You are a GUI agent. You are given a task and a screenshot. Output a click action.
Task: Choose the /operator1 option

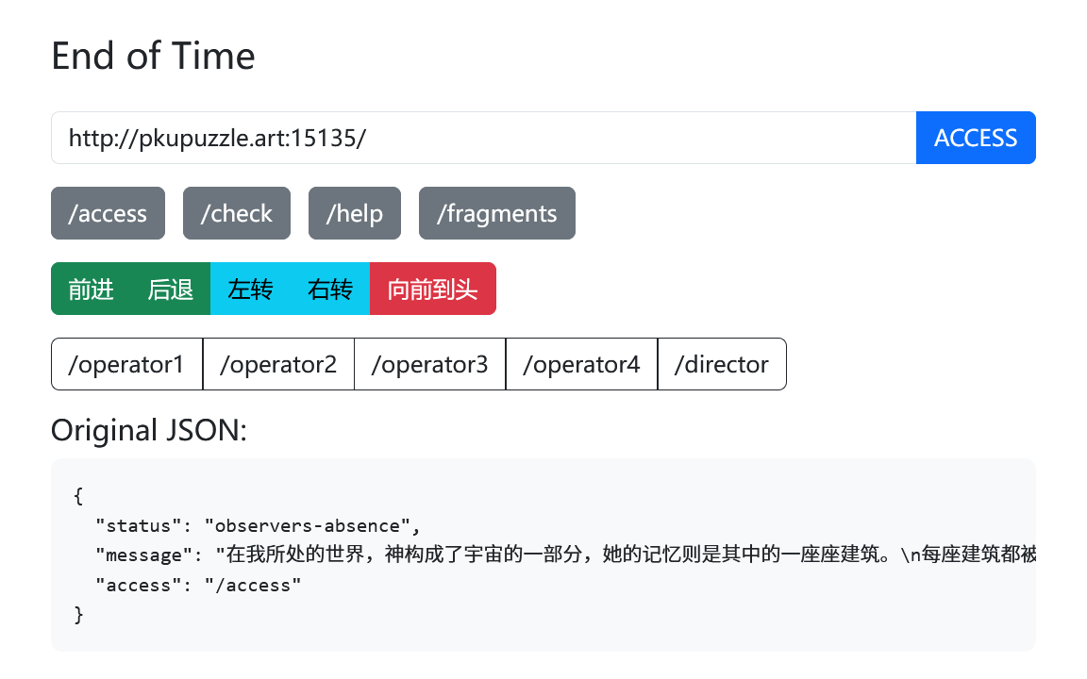point(126,364)
